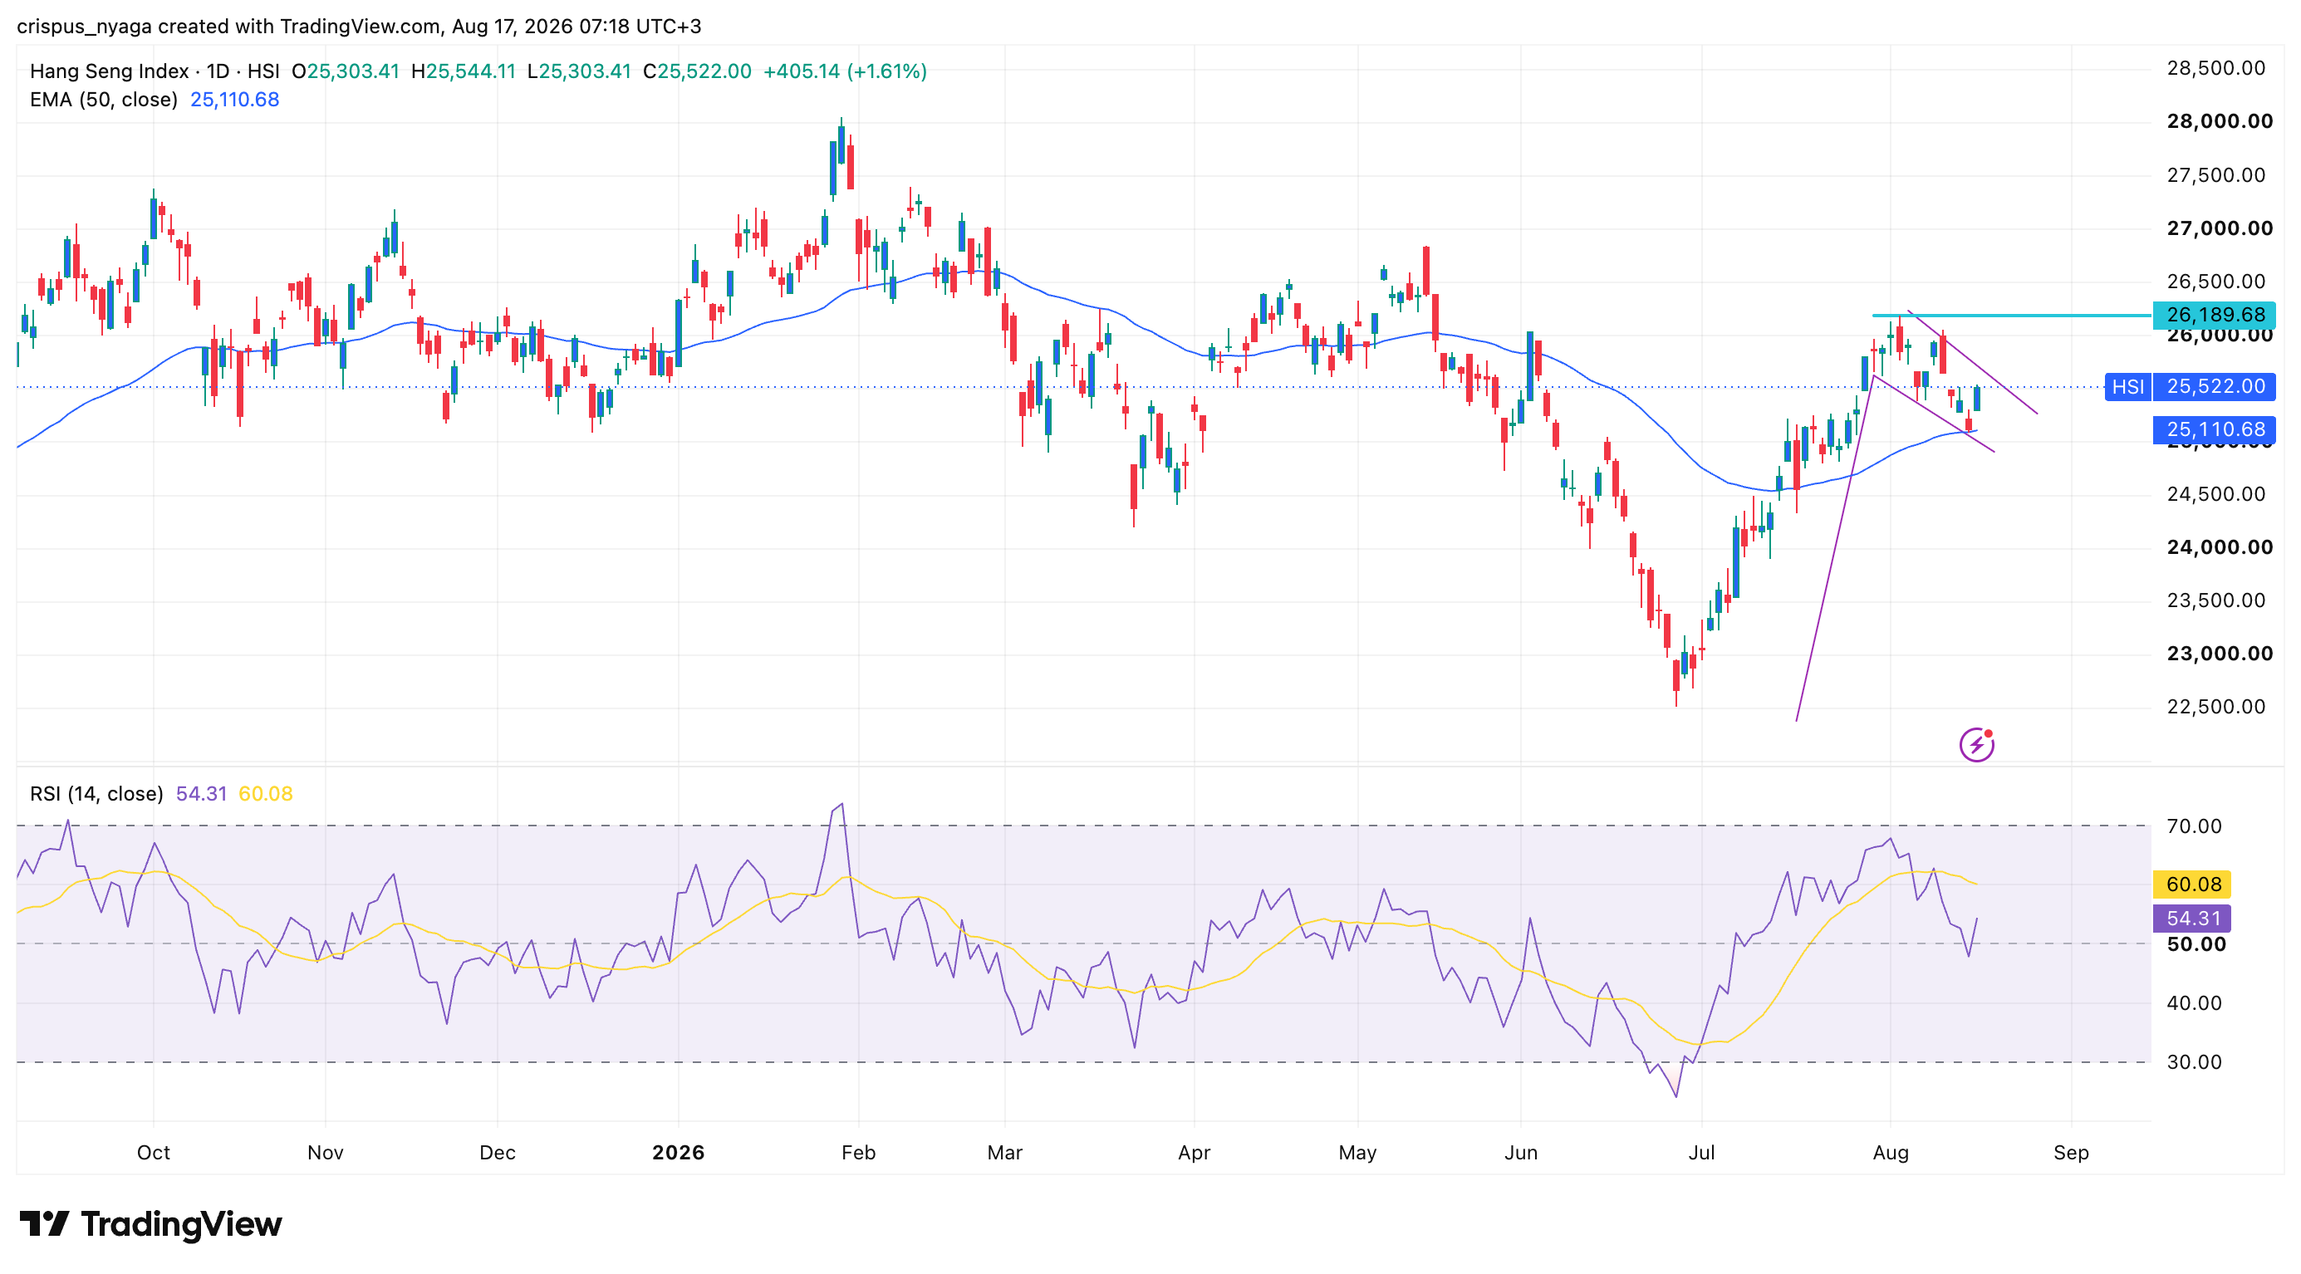Click the TradingView logo at bottom
Image resolution: width=2301 pixels, height=1274 pixels.
(x=150, y=1223)
